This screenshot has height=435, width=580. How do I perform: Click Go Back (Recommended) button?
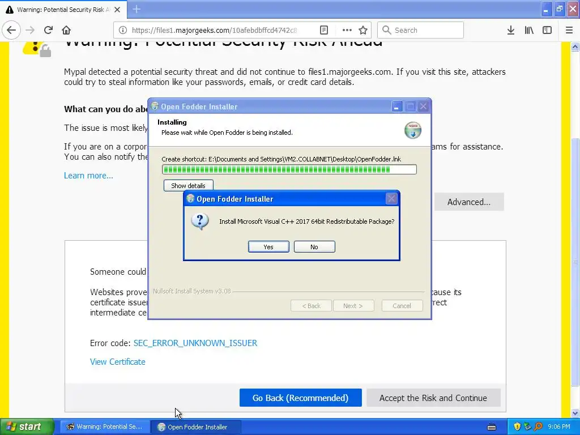300,398
